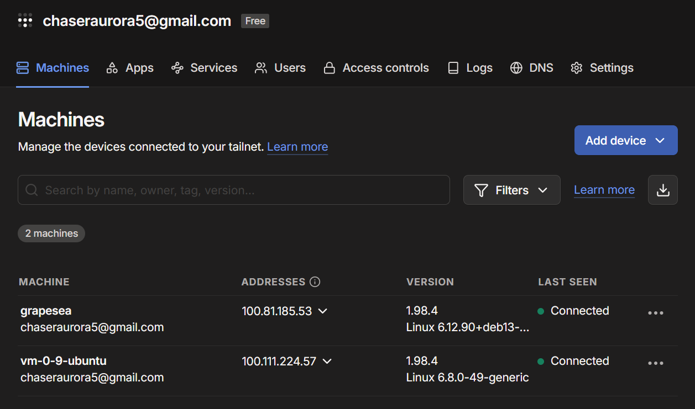
Task: Expand addresses for 100.81.185.53
Action: pos(323,311)
